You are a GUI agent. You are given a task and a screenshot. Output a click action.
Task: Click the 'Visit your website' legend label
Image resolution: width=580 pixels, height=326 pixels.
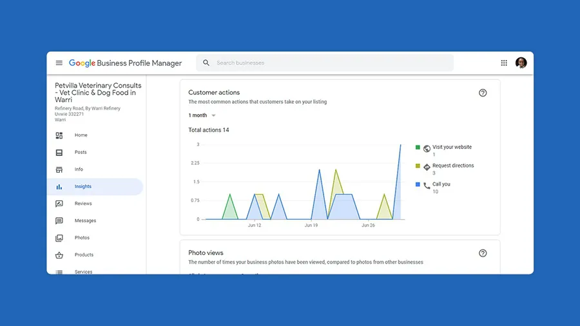point(452,147)
